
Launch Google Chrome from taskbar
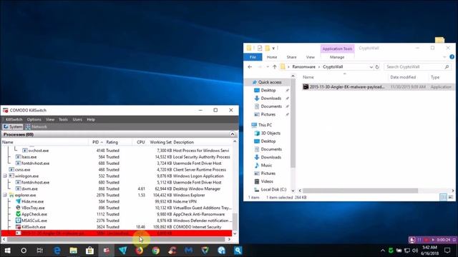(x=156, y=251)
